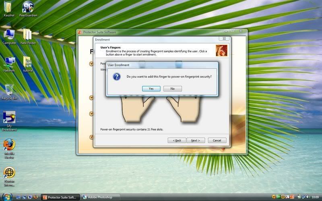Click the green tray icon
Image resolution: width=322 pixels, height=201 pixels.
point(279,197)
